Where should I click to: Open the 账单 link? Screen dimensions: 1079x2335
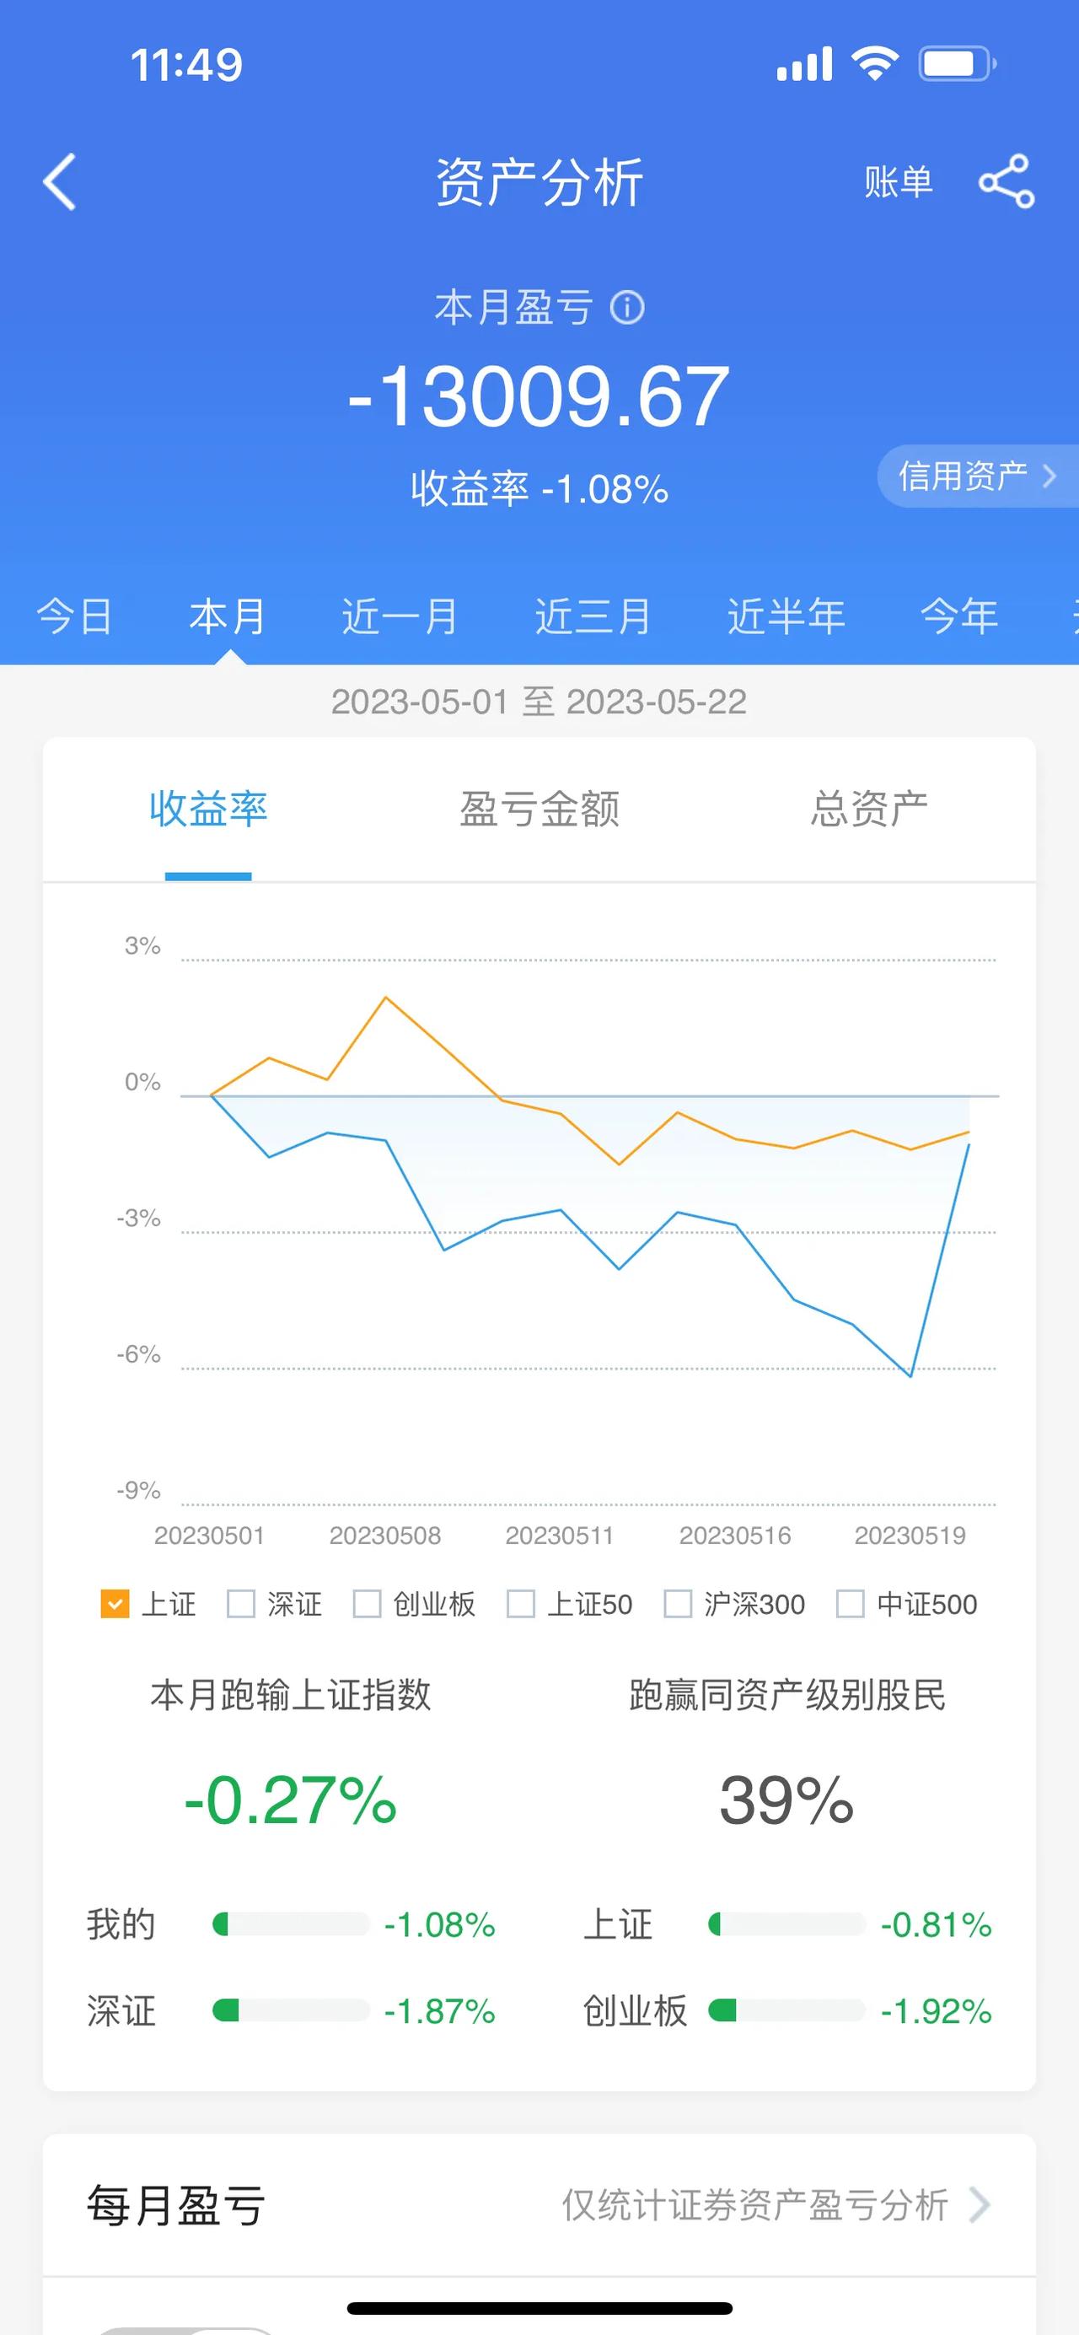(898, 181)
